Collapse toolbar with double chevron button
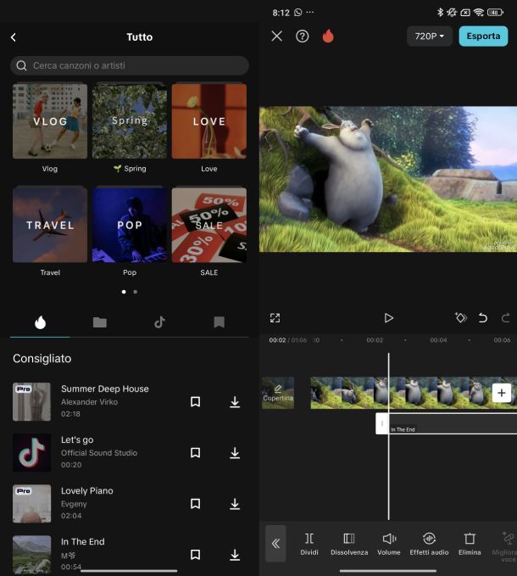 [275, 543]
